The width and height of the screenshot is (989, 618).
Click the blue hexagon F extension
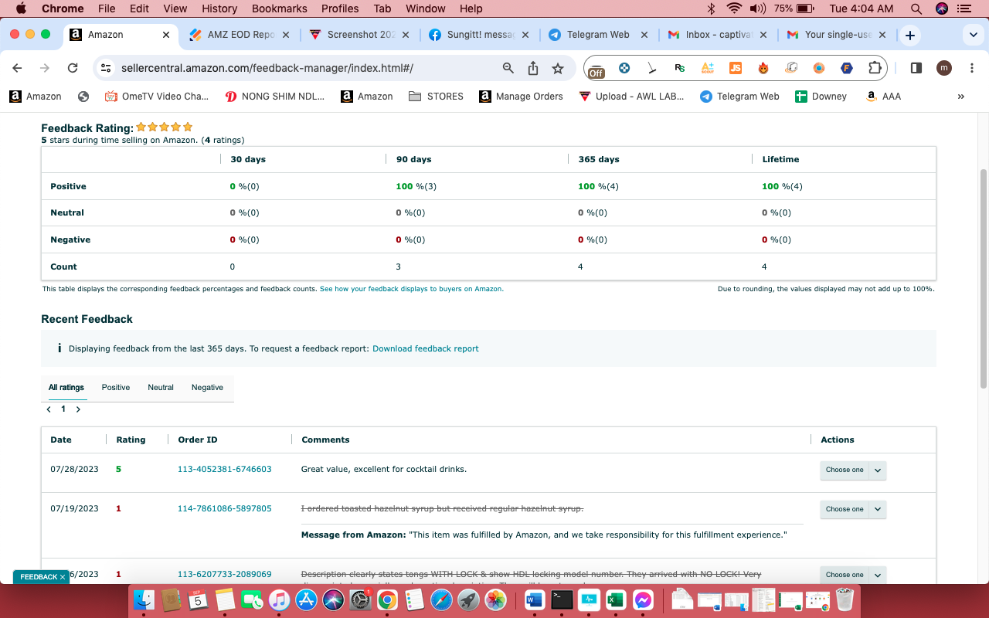pos(847,68)
